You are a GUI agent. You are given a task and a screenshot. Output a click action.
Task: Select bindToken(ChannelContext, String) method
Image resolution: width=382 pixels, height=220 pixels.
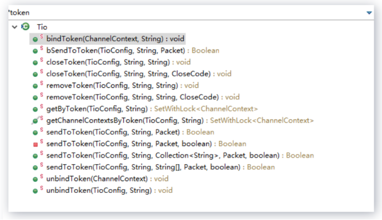115,39
